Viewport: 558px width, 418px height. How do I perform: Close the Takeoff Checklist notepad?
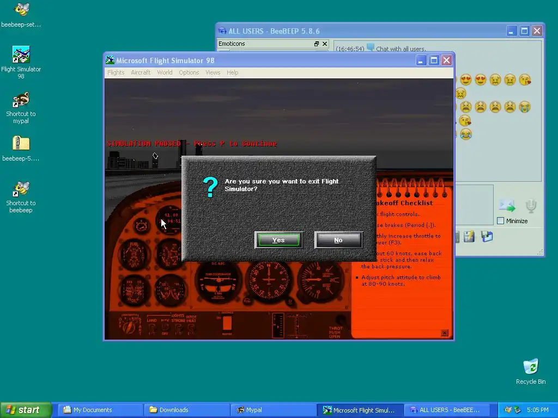445,333
